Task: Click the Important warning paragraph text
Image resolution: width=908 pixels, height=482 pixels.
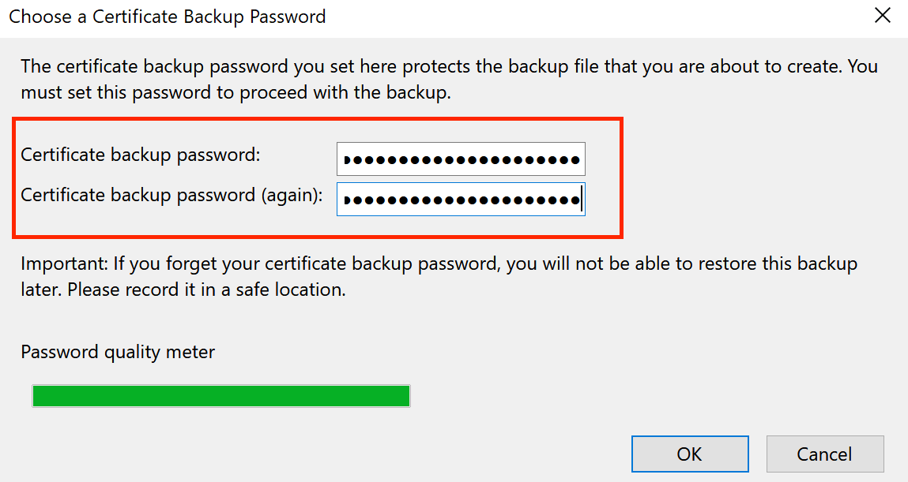Action: [x=395, y=276]
